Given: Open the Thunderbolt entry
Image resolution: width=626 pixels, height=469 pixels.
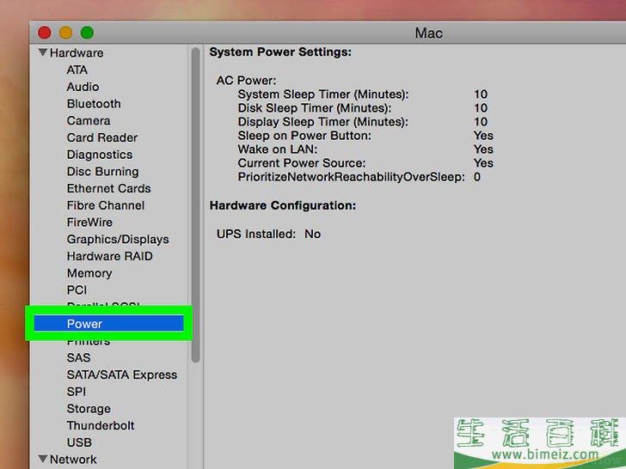Looking at the screenshot, I should (101, 425).
